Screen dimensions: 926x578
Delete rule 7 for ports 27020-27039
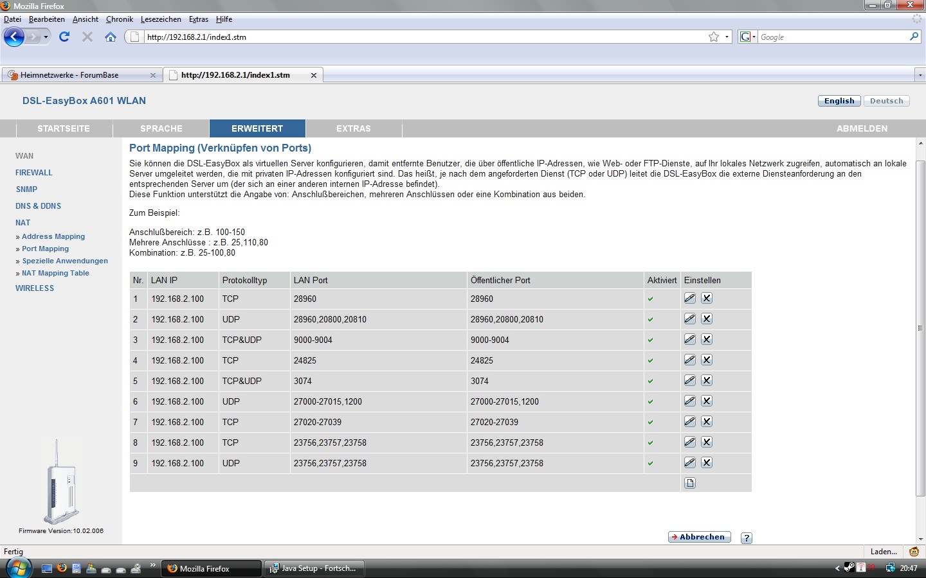(707, 421)
